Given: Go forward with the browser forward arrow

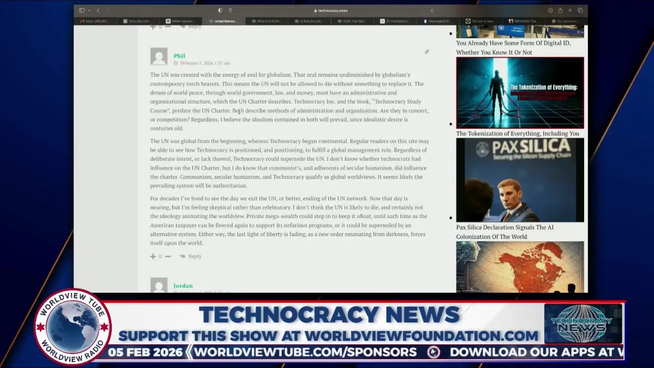Looking at the screenshot, I should click(107, 10).
